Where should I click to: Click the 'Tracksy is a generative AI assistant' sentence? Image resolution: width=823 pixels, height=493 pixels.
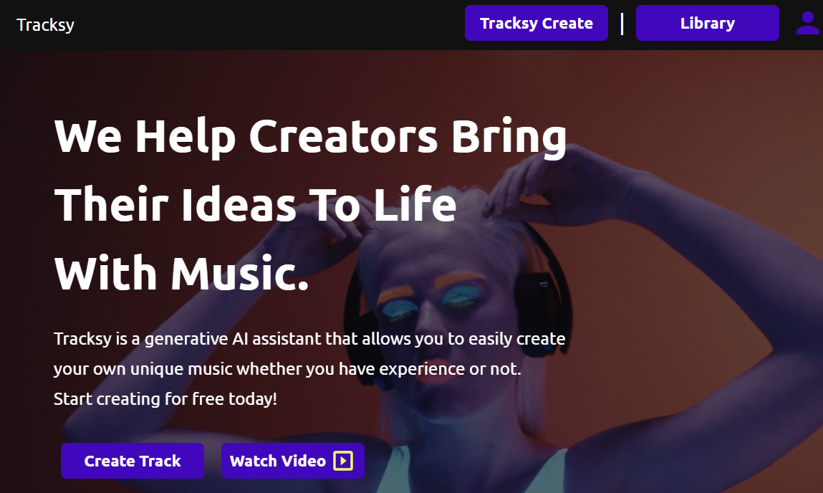click(x=309, y=339)
